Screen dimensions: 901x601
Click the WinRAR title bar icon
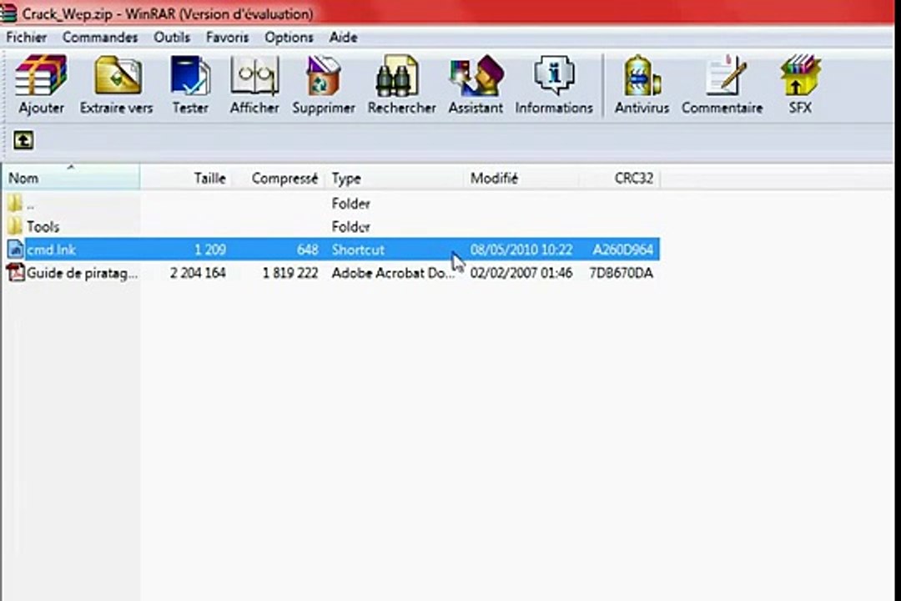click(x=8, y=13)
